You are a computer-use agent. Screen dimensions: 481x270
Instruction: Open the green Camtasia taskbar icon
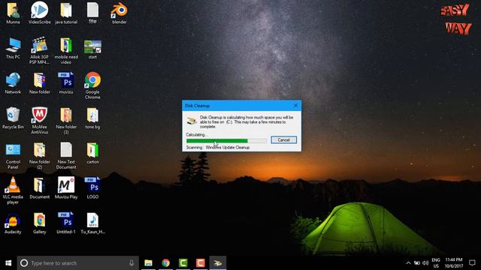click(x=183, y=263)
